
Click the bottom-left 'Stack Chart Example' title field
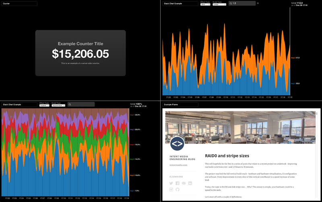19,105
